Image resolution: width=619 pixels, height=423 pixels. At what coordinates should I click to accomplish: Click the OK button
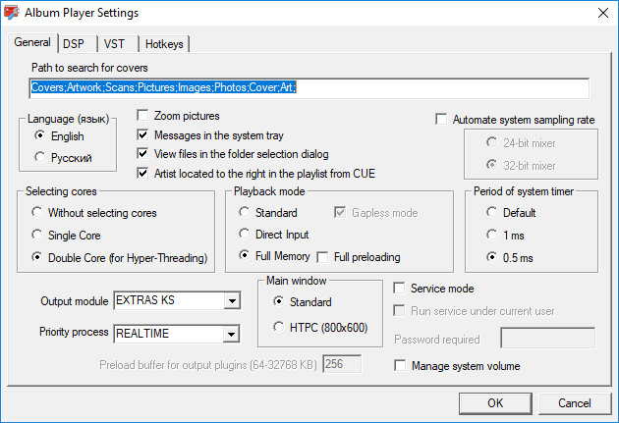[495, 403]
